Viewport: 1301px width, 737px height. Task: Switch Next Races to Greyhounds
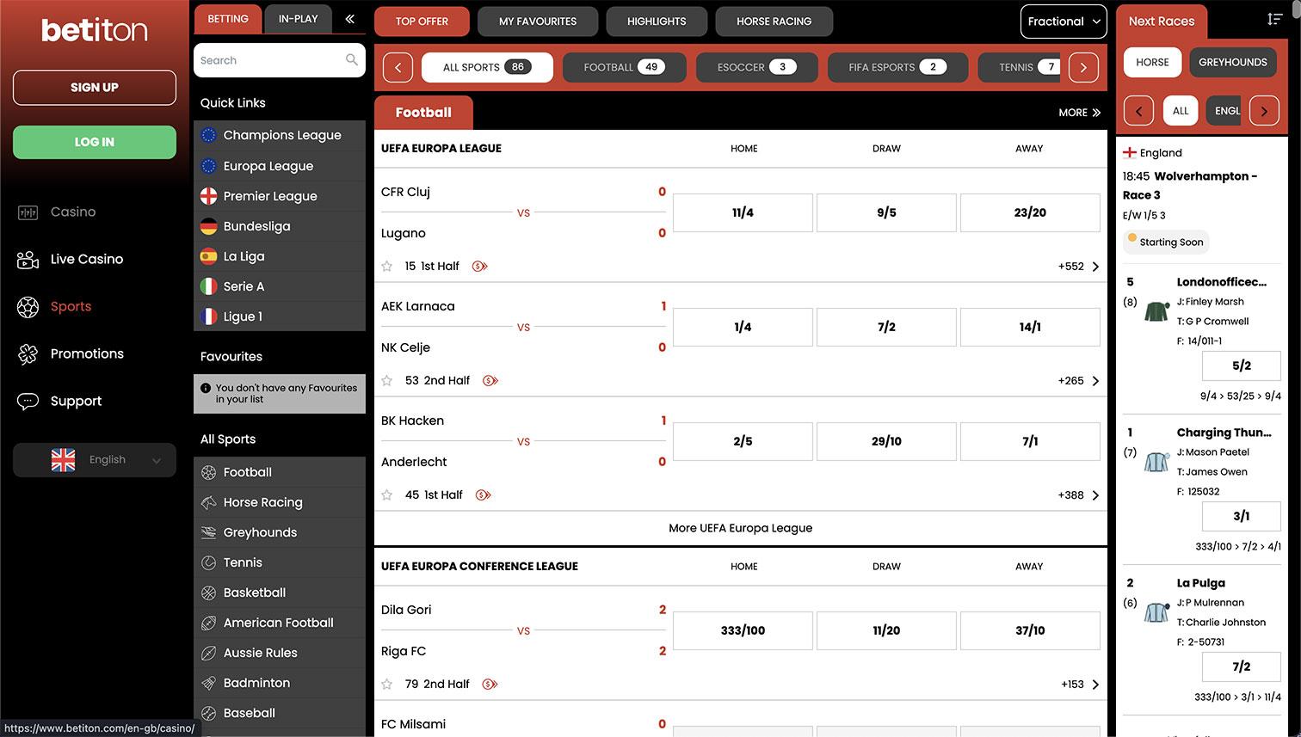pos(1232,63)
